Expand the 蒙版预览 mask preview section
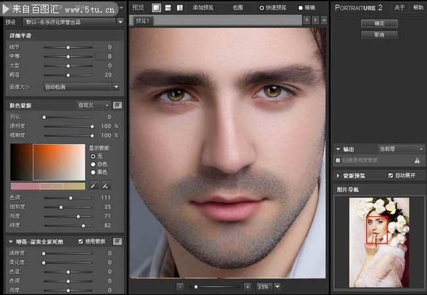Screen dimensions: 427x295 point(338,176)
